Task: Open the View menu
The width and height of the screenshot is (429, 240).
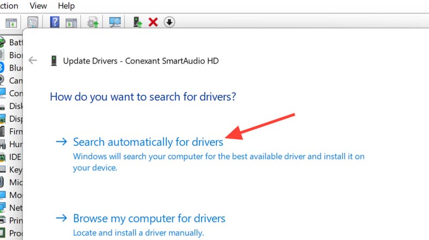Action: point(38,5)
